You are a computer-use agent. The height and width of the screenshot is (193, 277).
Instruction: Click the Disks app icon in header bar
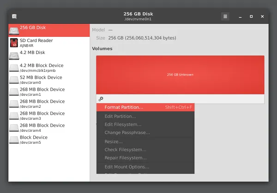(x=14, y=17)
